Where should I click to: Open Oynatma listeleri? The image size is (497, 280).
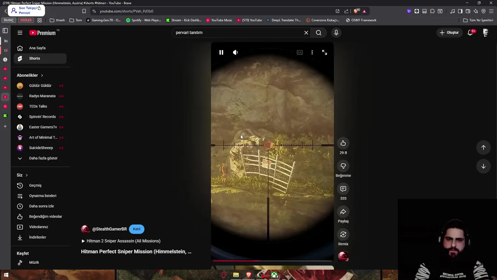pyautogui.click(x=40, y=196)
